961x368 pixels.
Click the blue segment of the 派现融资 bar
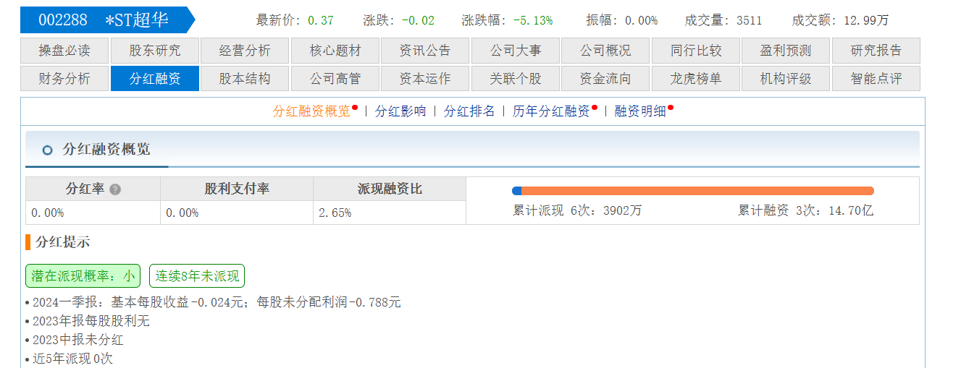pos(516,191)
